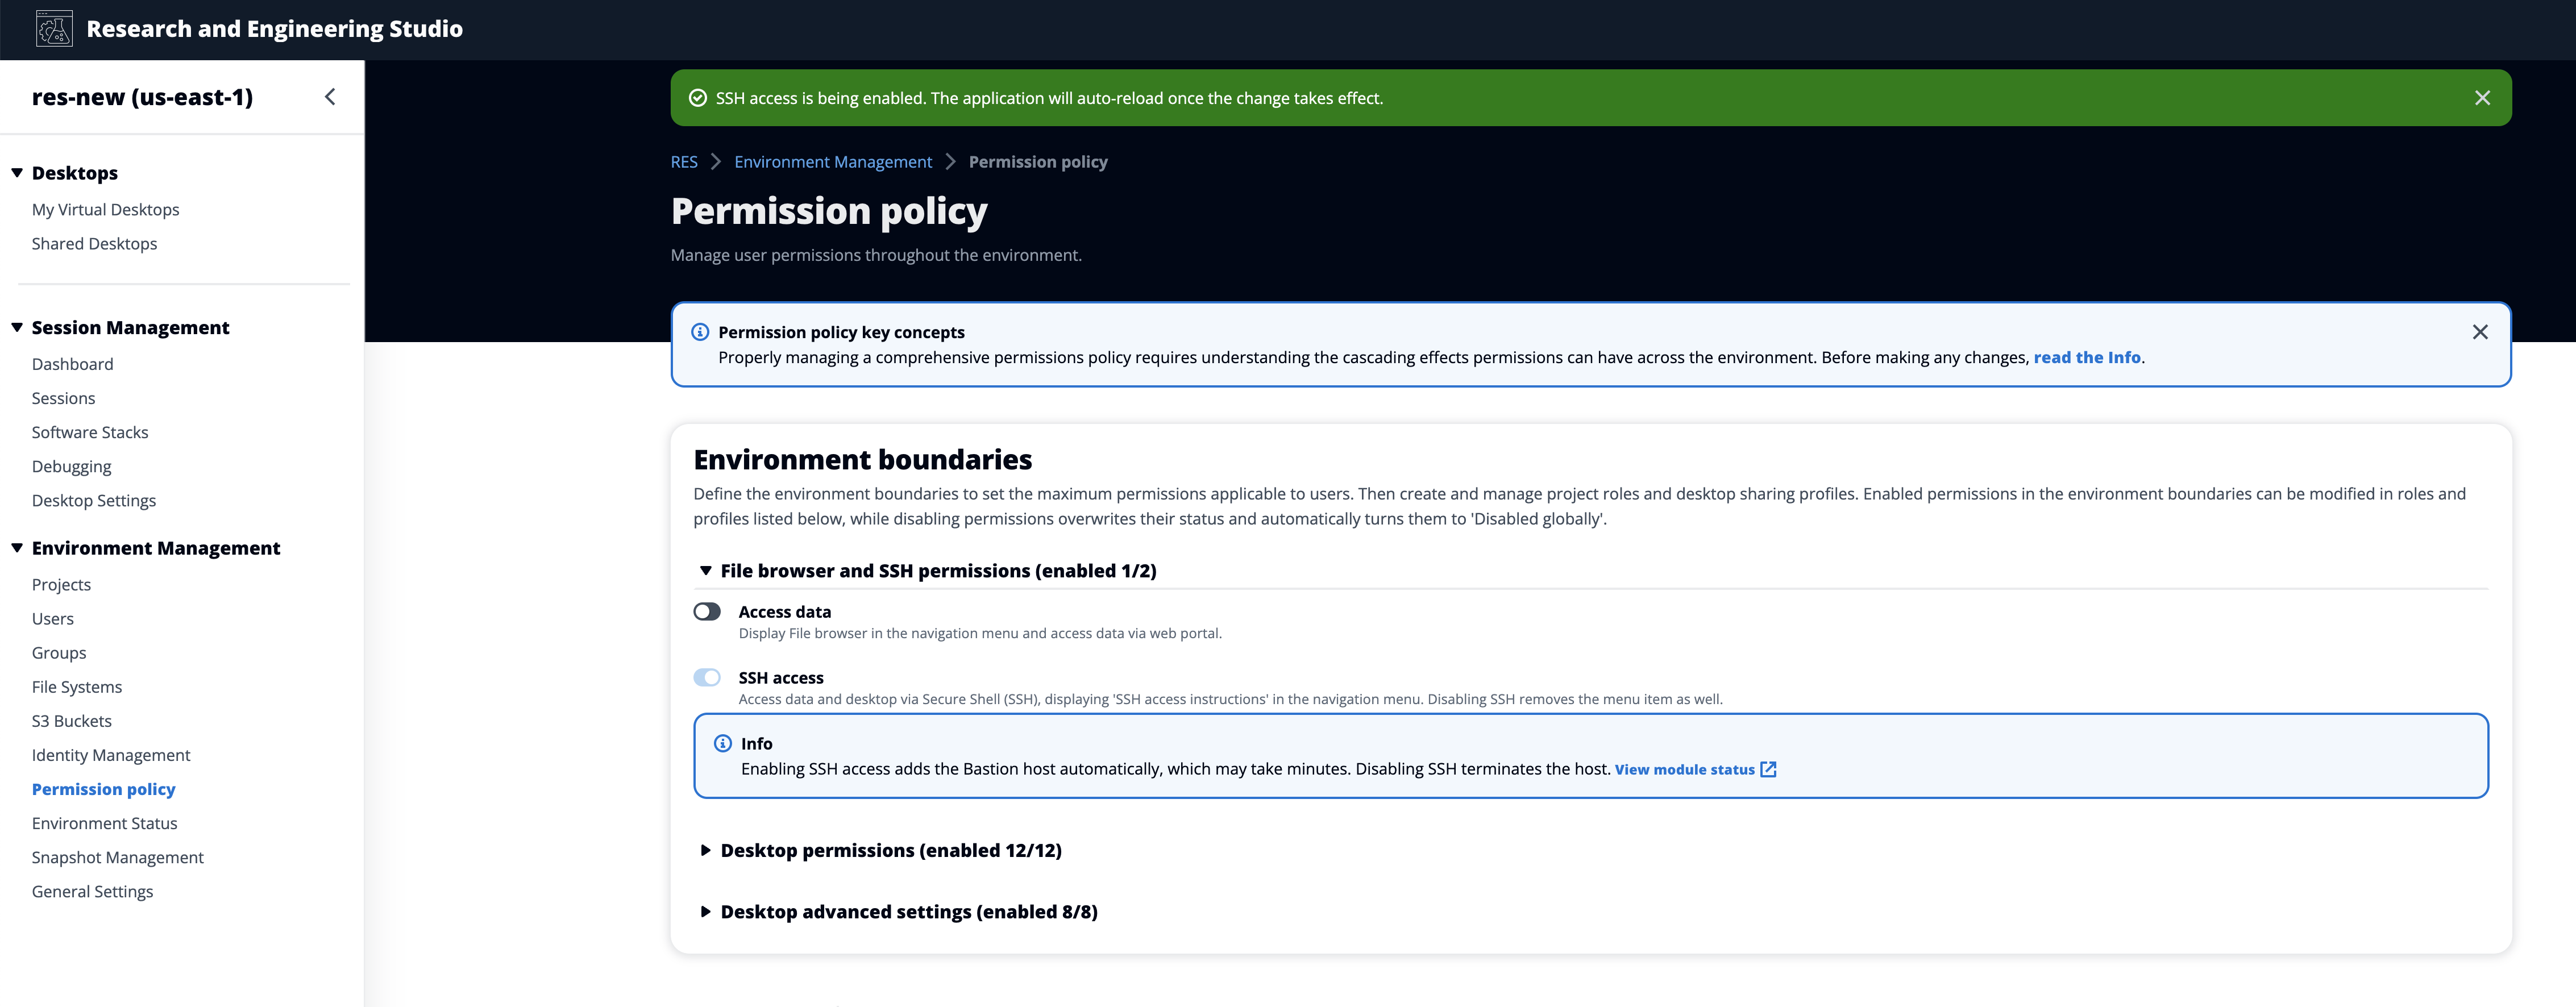Collapse the side navigation with the chevron
Viewport: 2576px width, 1007px height.
pyautogui.click(x=330, y=97)
